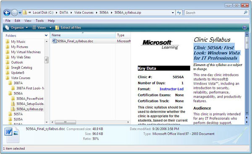Collapse the Folders pane chevron
Image resolution: width=252 pixels, height=154 pixels.
[46, 35]
